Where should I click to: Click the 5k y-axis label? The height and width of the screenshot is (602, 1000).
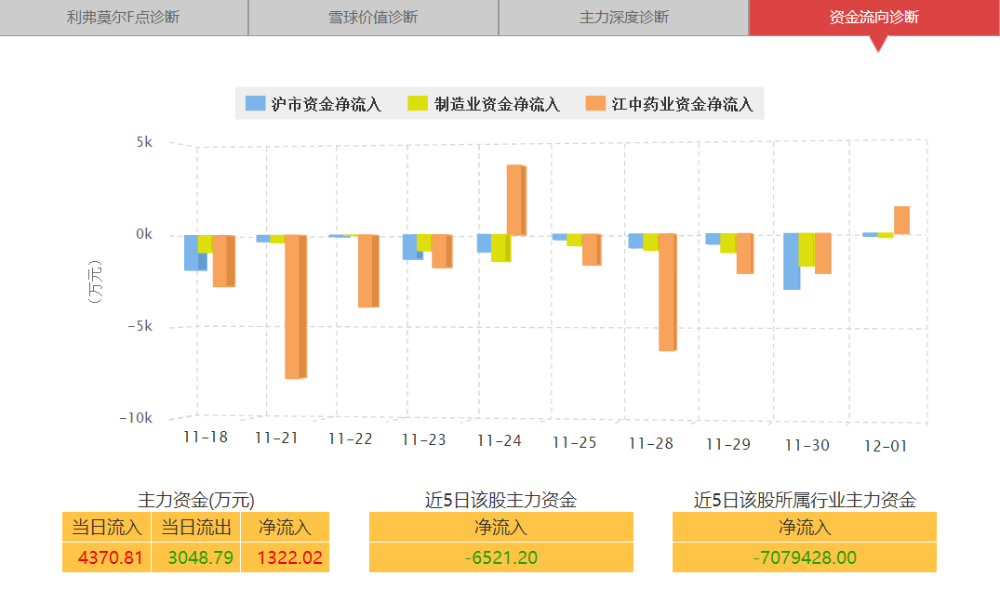pos(144,142)
